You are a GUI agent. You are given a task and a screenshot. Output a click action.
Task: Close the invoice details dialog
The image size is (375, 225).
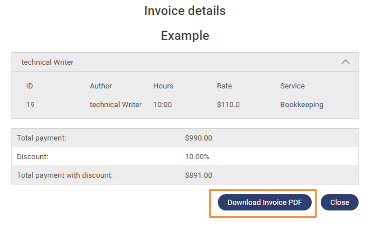click(339, 202)
